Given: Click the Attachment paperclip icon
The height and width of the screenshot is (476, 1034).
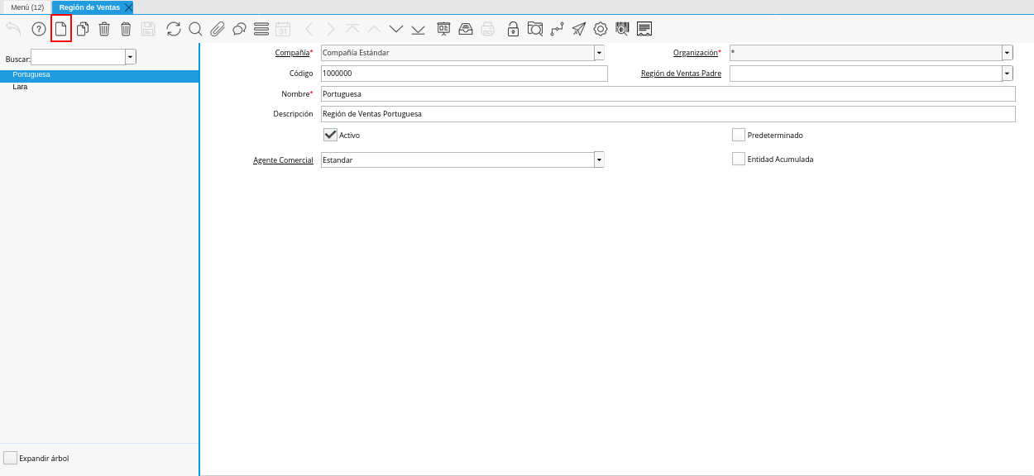Looking at the screenshot, I should [217, 29].
